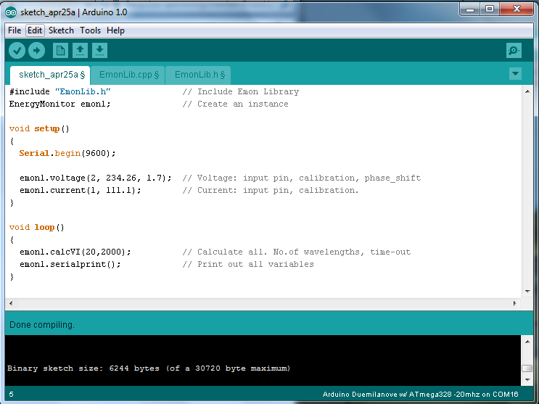The height and width of the screenshot is (404, 539).
Task: Click on "Serial.begin(9600);" line
Action: pyautogui.click(x=67, y=153)
